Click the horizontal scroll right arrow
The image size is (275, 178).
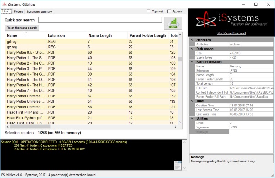tap(176, 127)
